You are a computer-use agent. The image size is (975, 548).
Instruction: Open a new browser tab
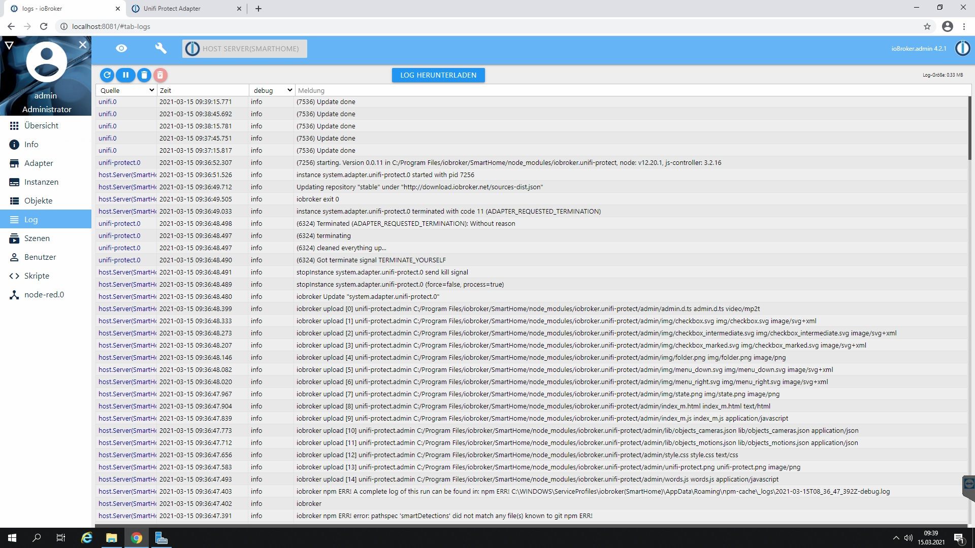pos(258,9)
